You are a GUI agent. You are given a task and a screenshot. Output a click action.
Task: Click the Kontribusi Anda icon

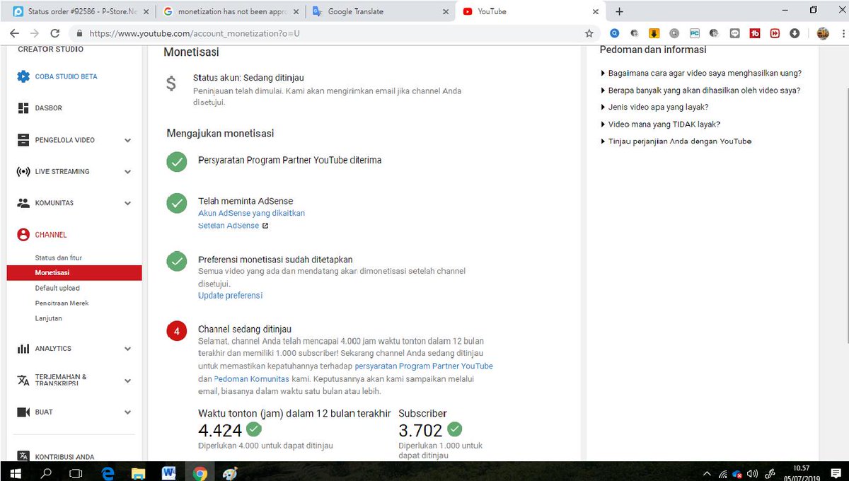point(23,456)
